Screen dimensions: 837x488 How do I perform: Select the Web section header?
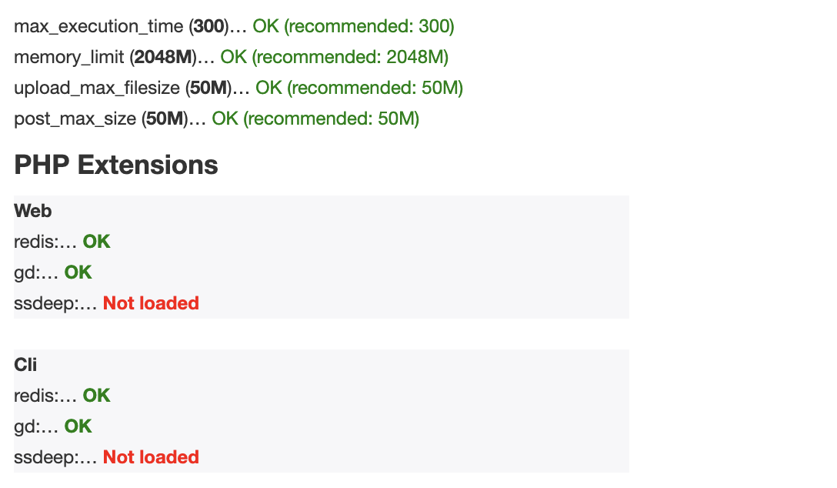[x=33, y=211]
